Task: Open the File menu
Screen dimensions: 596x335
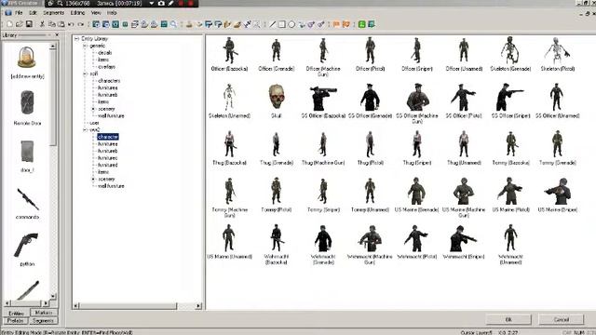Action: [19, 12]
